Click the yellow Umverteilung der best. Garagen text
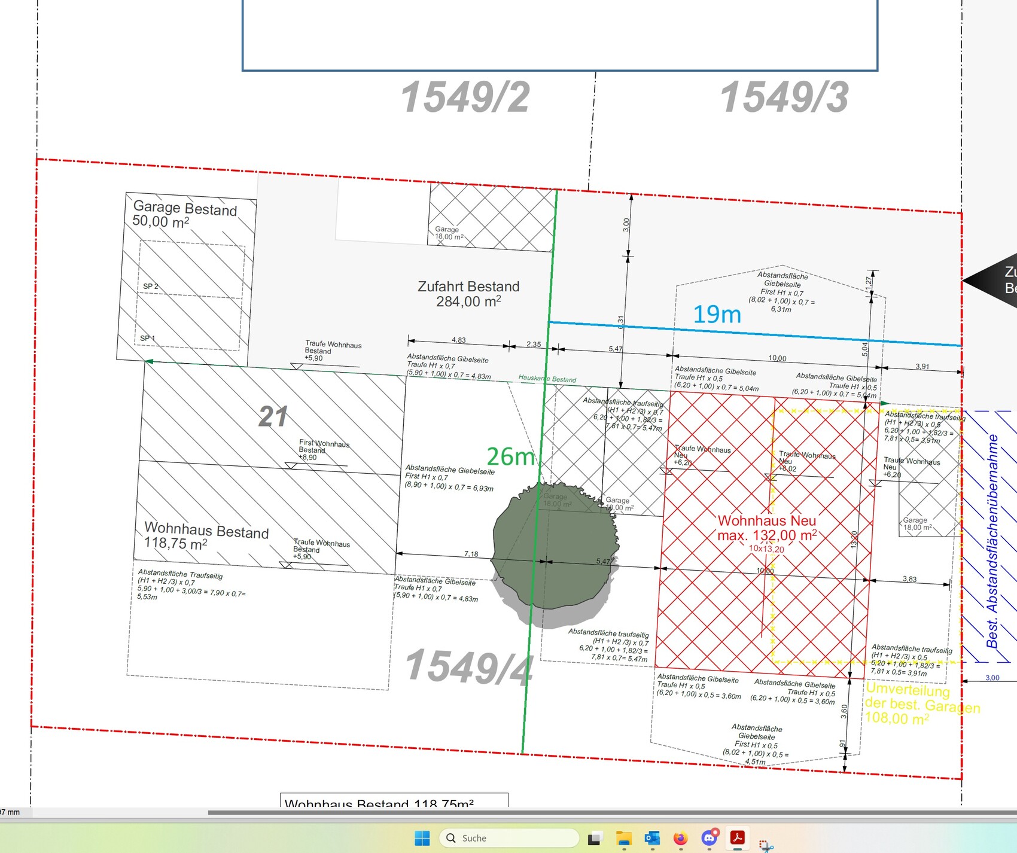This screenshot has height=853, width=1017. (x=921, y=704)
